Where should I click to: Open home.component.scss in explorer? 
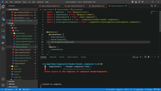tap(24, 39)
